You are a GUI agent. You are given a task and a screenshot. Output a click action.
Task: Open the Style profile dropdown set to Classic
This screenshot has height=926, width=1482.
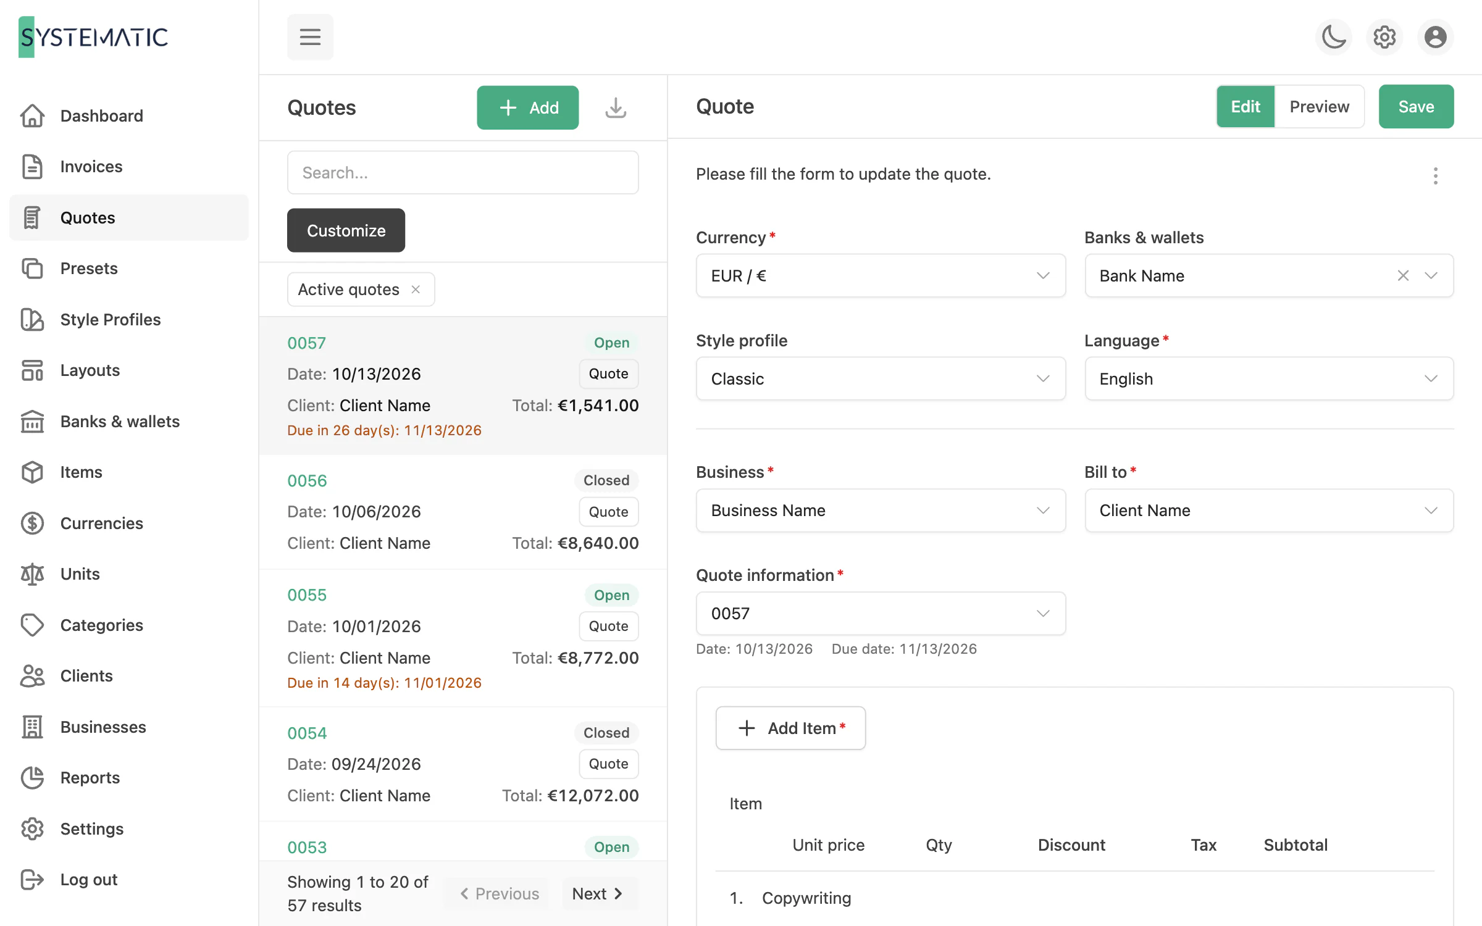coord(881,378)
